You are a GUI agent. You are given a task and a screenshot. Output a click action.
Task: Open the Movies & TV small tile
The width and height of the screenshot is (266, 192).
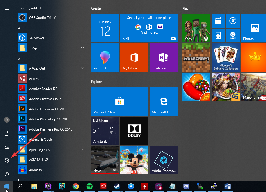(218, 21)
